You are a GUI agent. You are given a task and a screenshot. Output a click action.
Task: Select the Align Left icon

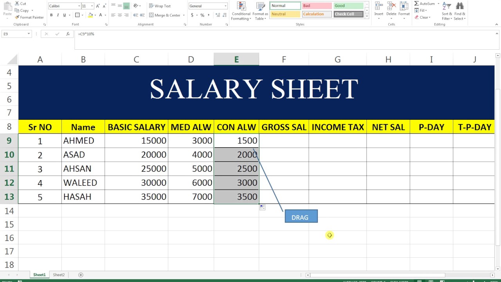(113, 15)
